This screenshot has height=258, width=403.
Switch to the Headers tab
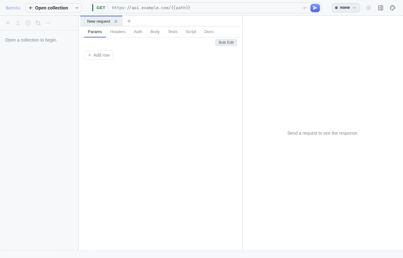(118, 32)
